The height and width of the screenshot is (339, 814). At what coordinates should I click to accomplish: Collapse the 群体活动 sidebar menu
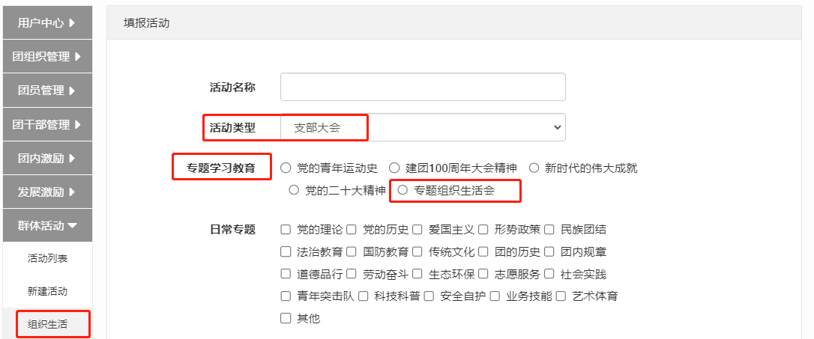pos(47,225)
